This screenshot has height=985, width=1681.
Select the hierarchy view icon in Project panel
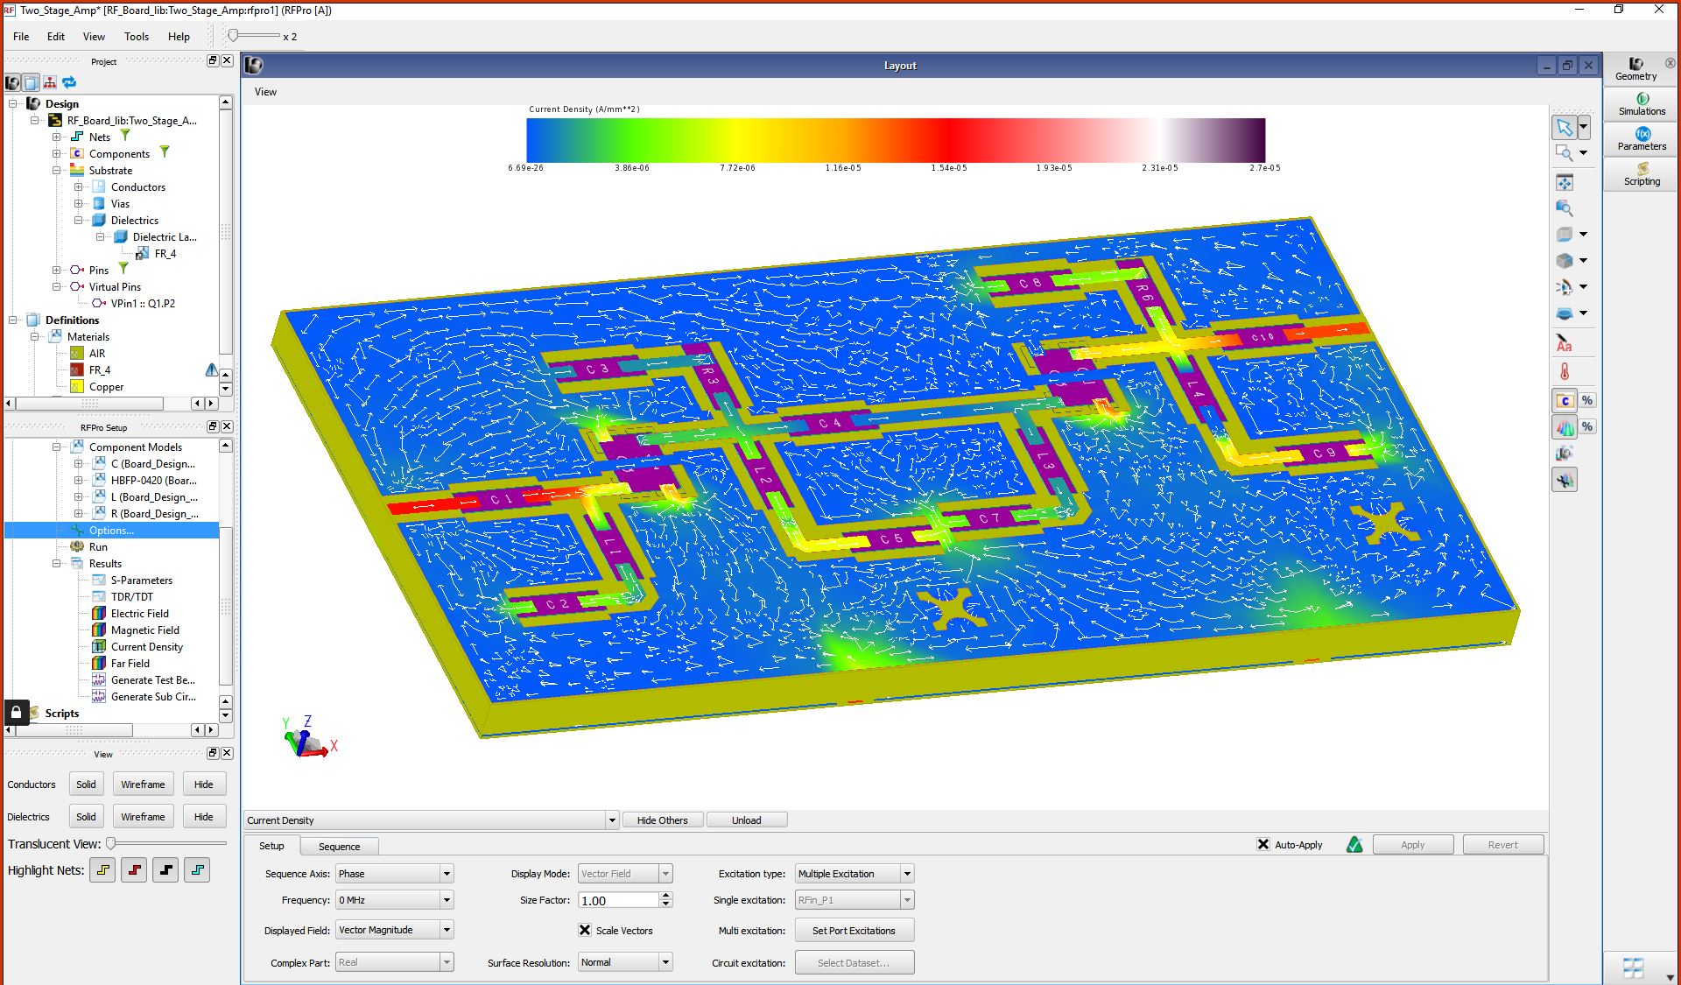coord(50,82)
